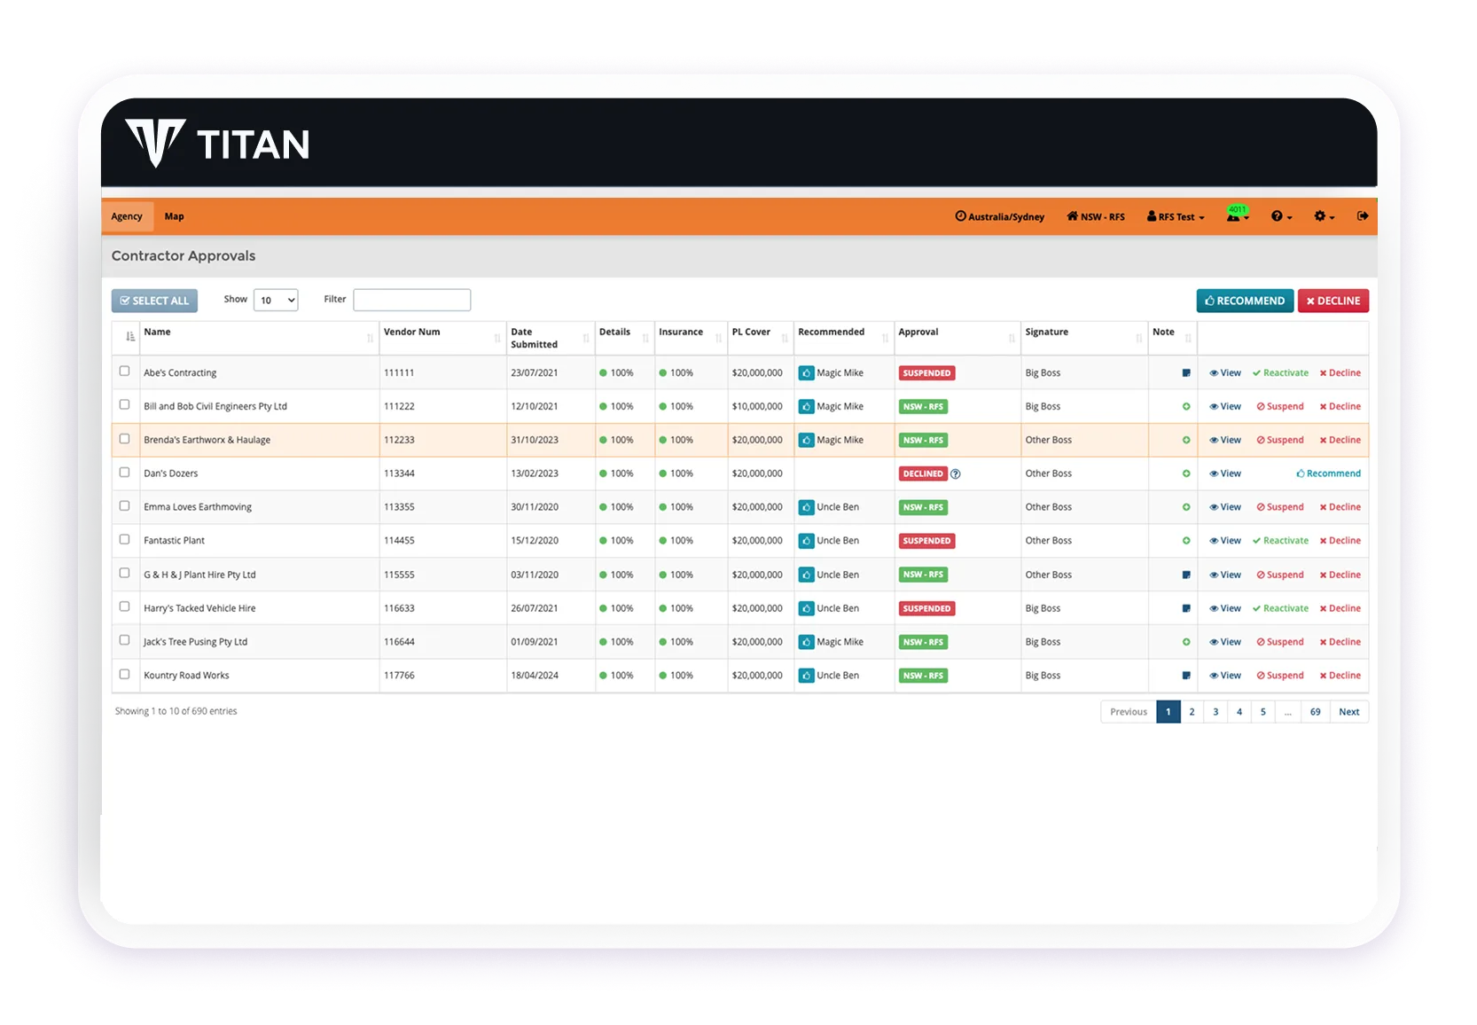Screen dimensions: 1477x1025
Task: Click the thumbs-up Recommended icon beside Magic Mike
Action: tap(807, 372)
